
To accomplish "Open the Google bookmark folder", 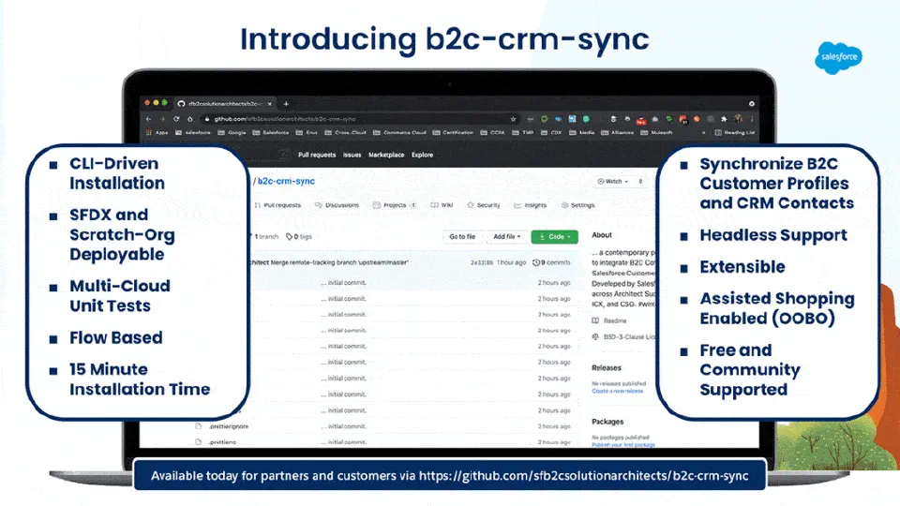I will click(233, 132).
